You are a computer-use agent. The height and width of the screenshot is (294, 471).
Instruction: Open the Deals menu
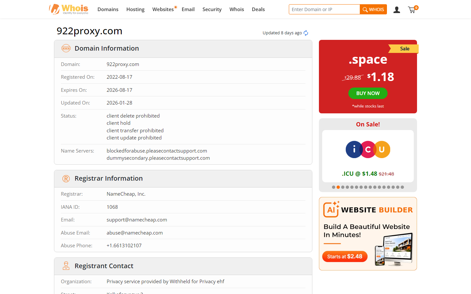[x=258, y=9]
